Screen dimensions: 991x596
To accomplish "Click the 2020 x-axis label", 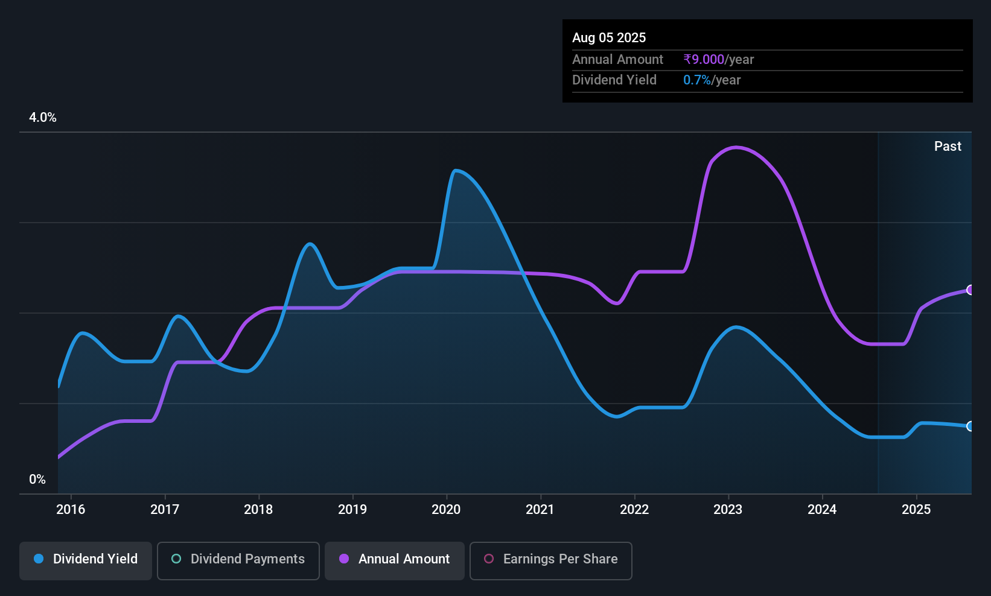I will (446, 510).
